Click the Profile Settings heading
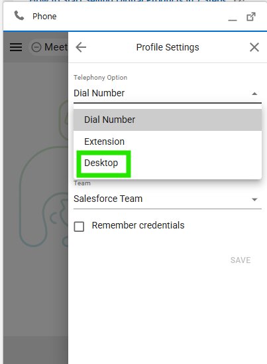This screenshot has width=267, height=364. (168, 47)
